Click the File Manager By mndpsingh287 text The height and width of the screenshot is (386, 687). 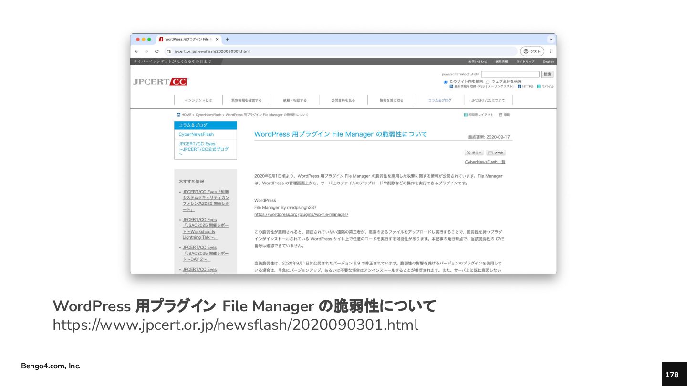tap(285, 207)
